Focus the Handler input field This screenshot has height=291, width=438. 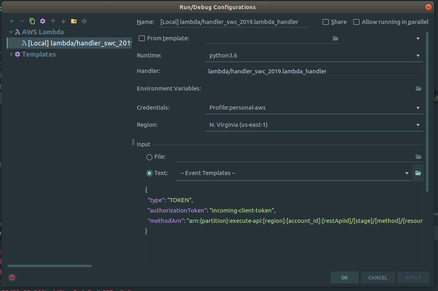click(x=314, y=71)
